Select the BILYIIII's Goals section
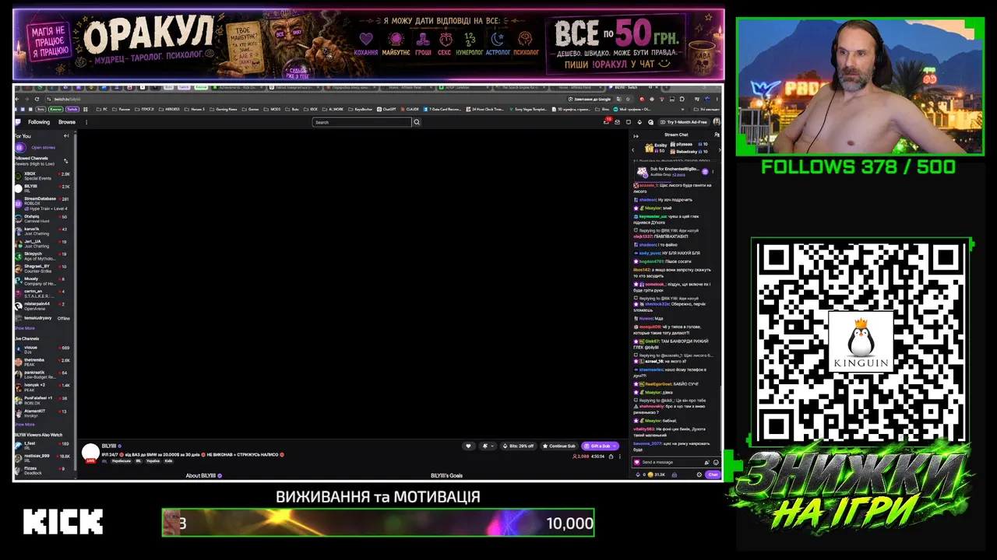This screenshot has height=560, width=997. (446, 475)
